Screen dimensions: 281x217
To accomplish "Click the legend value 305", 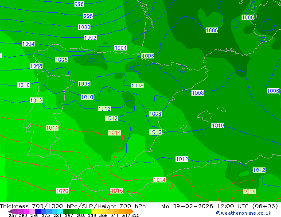I will [103, 215].
